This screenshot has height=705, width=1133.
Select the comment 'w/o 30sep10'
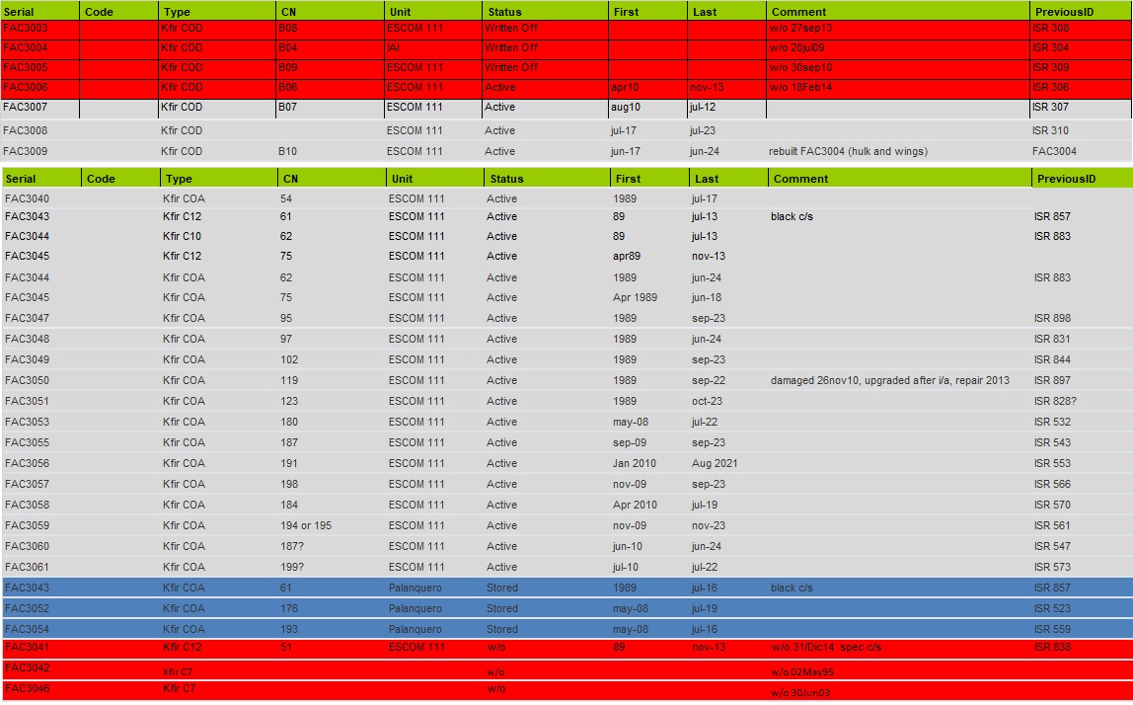pyautogui.click(x=800, y=67)
